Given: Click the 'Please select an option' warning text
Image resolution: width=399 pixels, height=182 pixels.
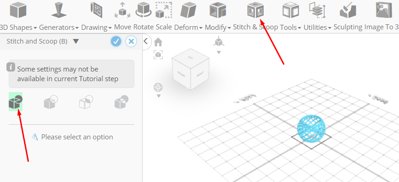Looking at the screenshot, I should (x=77, y=137).
